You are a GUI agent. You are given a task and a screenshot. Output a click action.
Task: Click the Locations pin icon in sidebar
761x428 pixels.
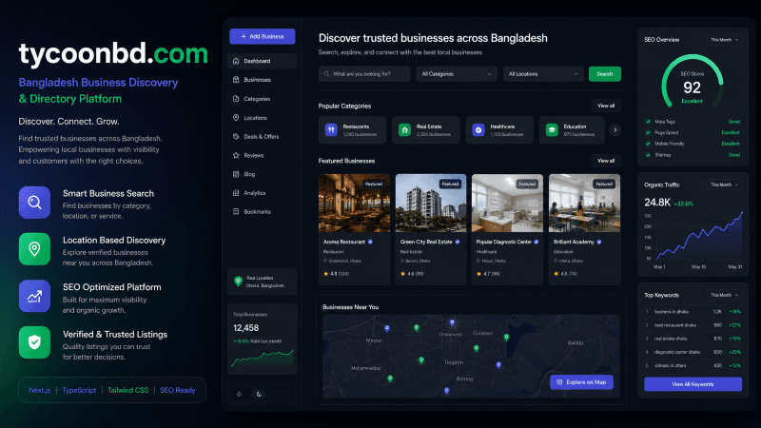tap(236, 117)
